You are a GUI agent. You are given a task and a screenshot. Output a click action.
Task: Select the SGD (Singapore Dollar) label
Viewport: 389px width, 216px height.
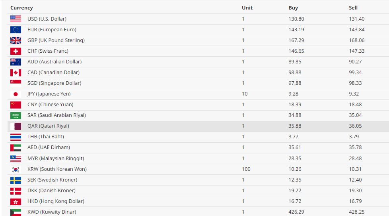pos(54,83)
